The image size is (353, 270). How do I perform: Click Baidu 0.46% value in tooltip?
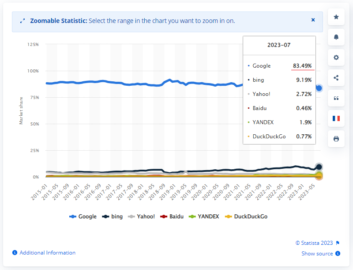[304, 108]
